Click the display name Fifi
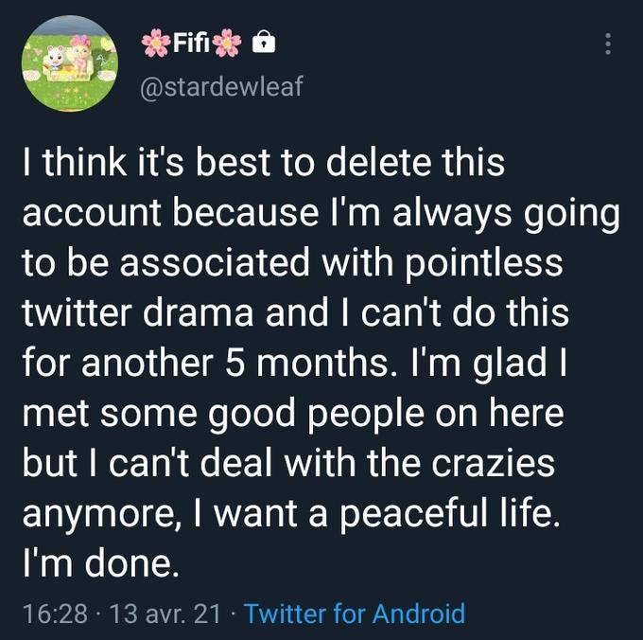This screenshot has height=640, width=643. point(192,43)
